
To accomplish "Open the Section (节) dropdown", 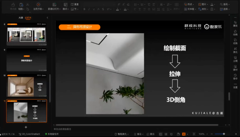I will (x=75, y=9).
